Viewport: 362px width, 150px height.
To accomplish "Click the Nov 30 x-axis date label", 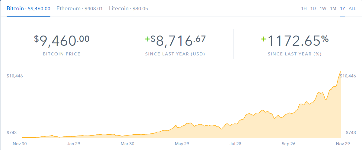I will point(20,144).
